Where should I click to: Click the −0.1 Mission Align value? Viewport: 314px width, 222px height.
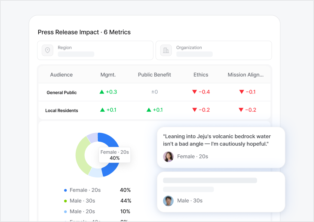251,92
